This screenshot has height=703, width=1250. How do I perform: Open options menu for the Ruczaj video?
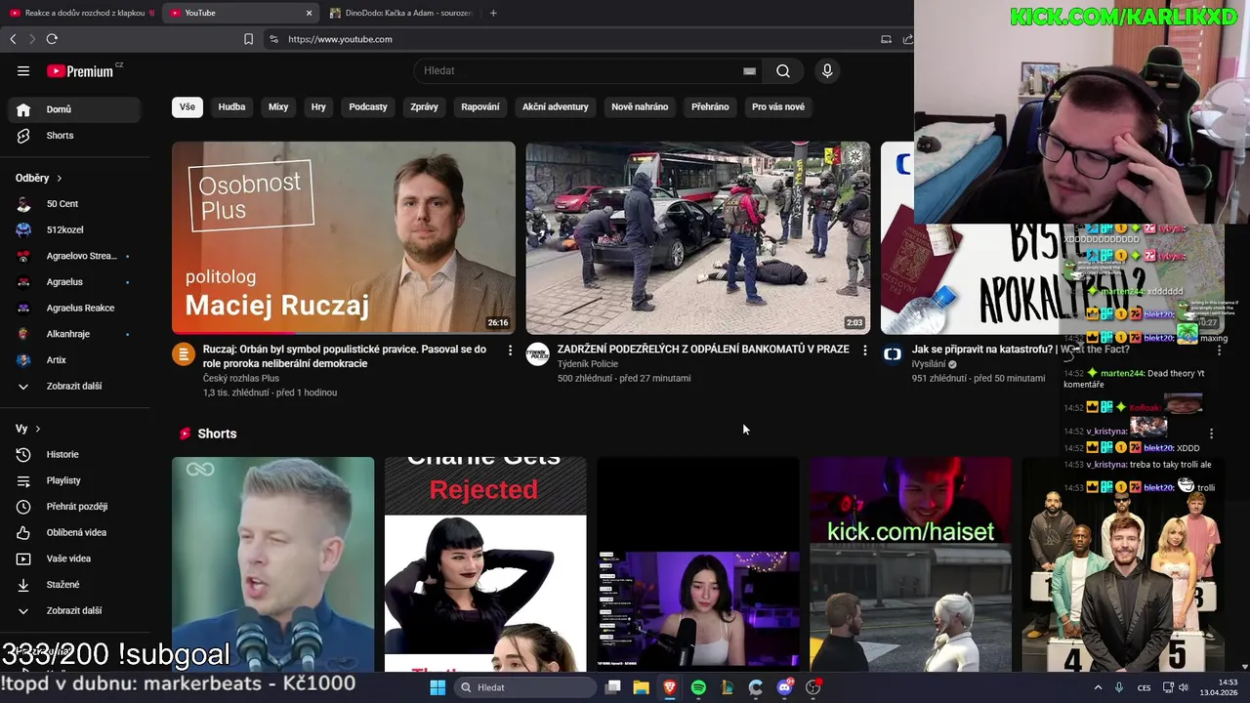click(x=510, y=350)
